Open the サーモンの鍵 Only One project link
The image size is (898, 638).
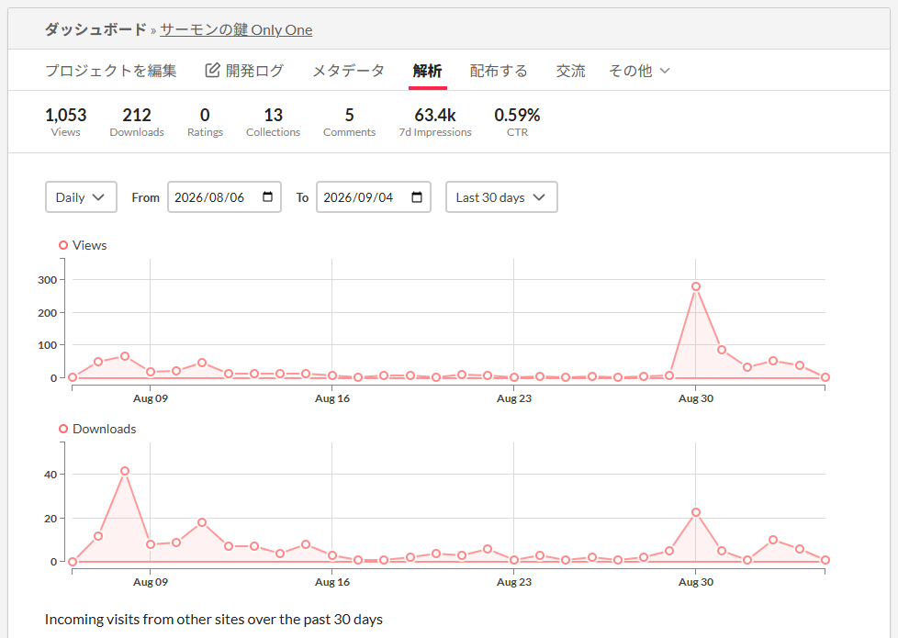(x=236, y=29)
